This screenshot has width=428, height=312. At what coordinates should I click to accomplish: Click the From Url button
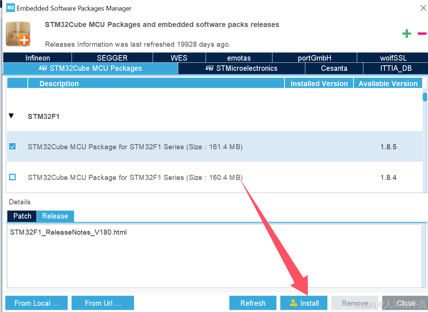[103, 303]
